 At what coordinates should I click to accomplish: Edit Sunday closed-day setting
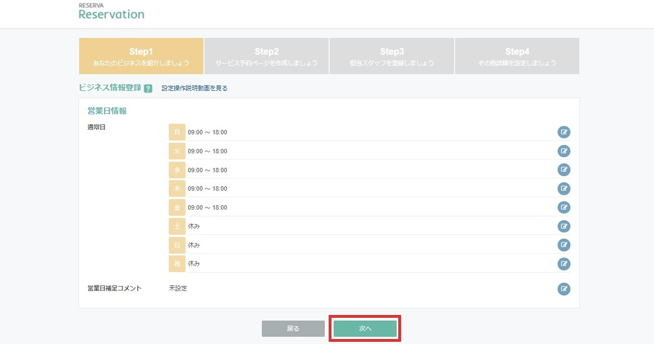pyautogui.click(x=564, y=245)
